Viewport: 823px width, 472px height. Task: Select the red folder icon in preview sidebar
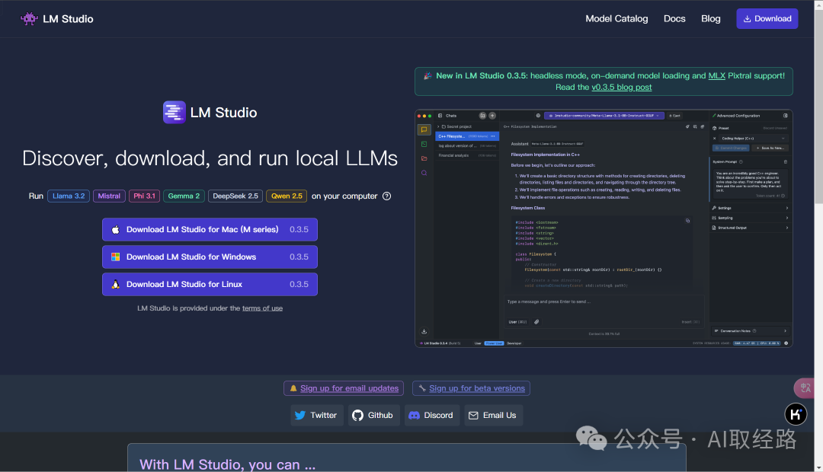424,158
